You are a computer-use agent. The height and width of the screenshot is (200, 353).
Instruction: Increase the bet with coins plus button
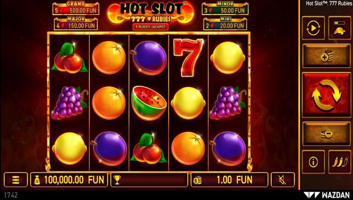pos(326,56)
